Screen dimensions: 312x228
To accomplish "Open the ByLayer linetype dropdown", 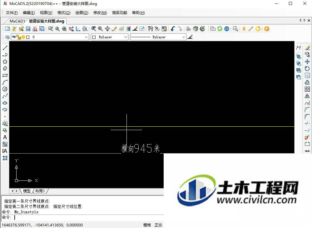I will pos(184,37).
